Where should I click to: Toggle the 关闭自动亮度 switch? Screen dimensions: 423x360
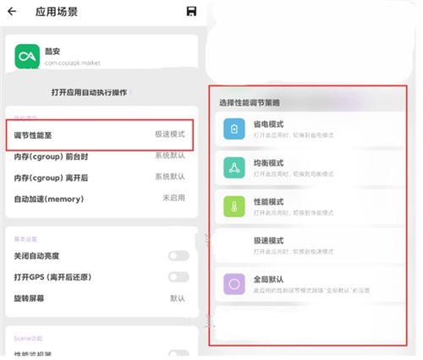coord(179,256)
